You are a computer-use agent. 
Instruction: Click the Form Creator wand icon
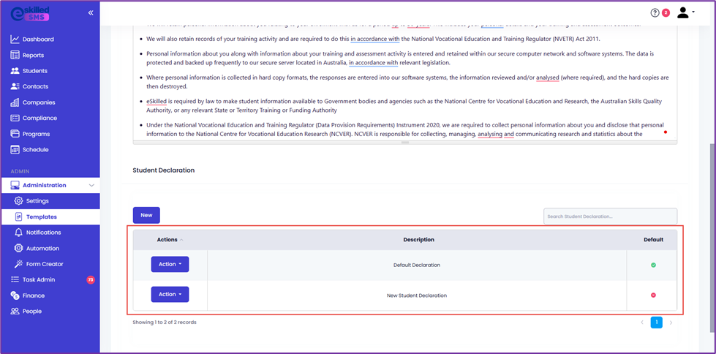coord(18,264)
